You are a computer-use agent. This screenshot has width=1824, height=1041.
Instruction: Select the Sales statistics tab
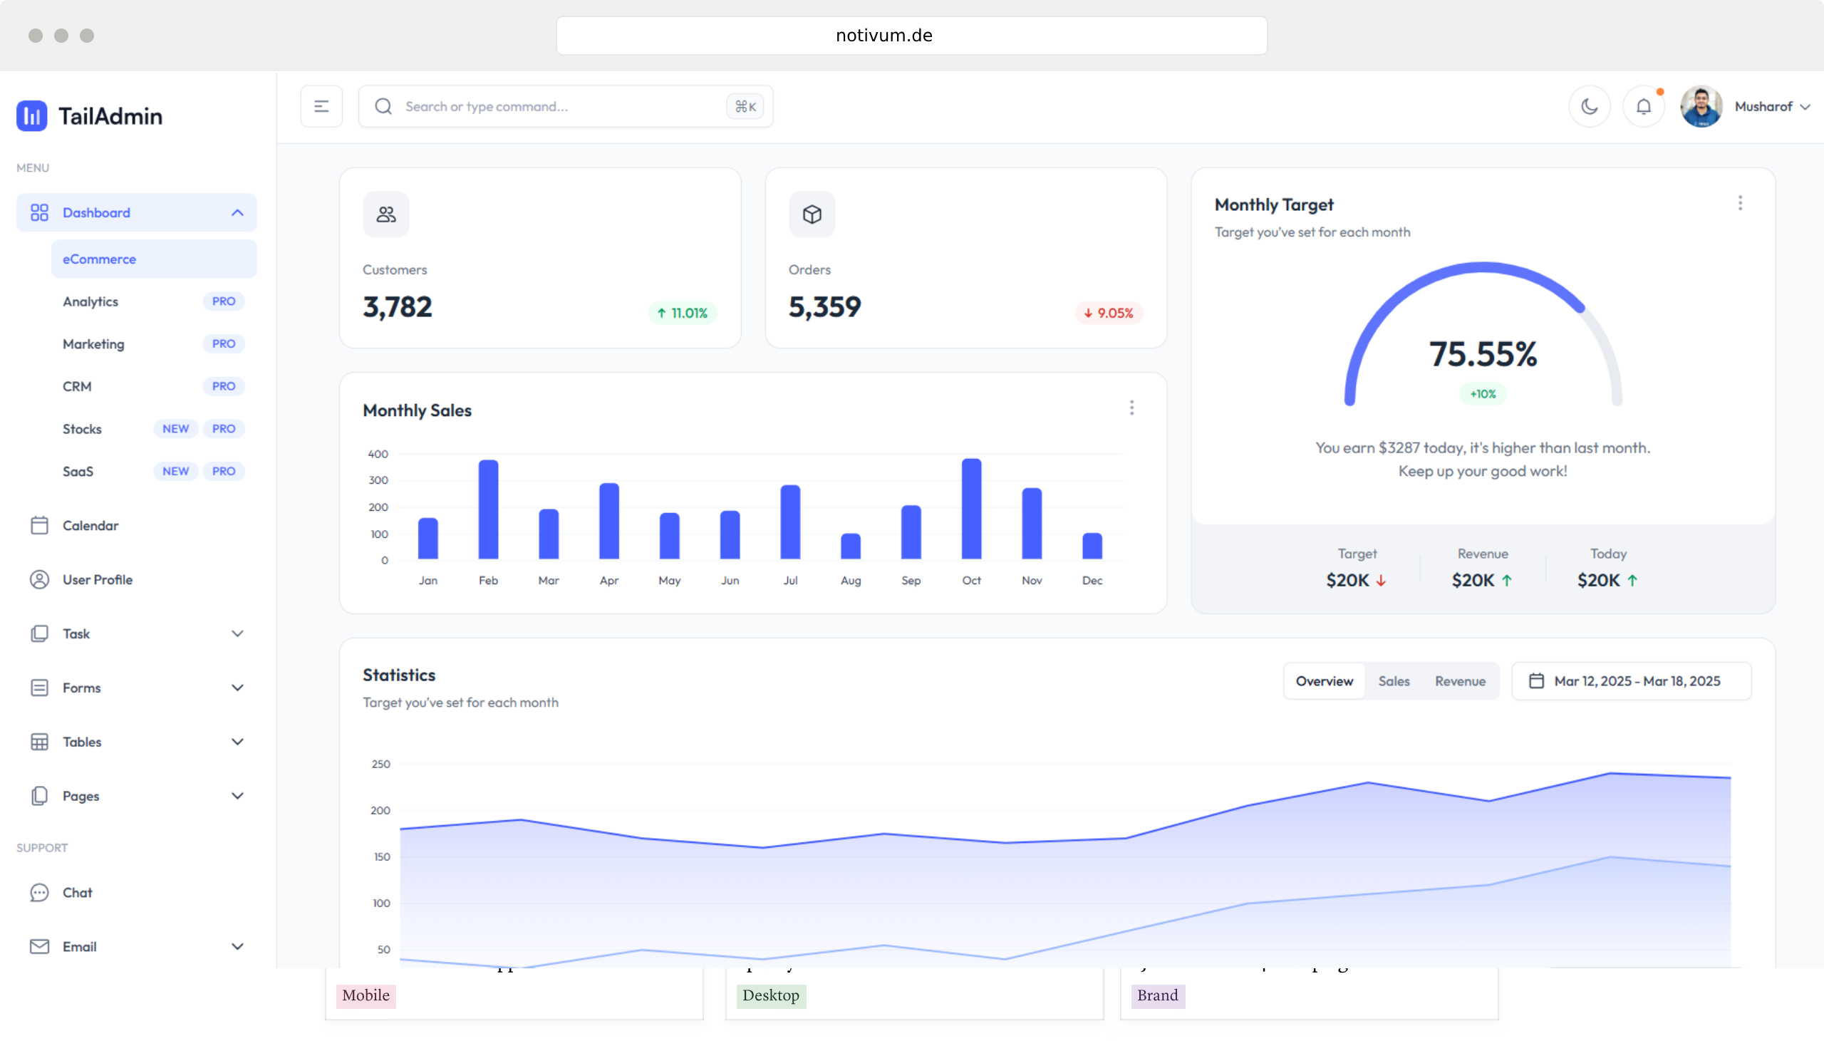click(1394, 681)
